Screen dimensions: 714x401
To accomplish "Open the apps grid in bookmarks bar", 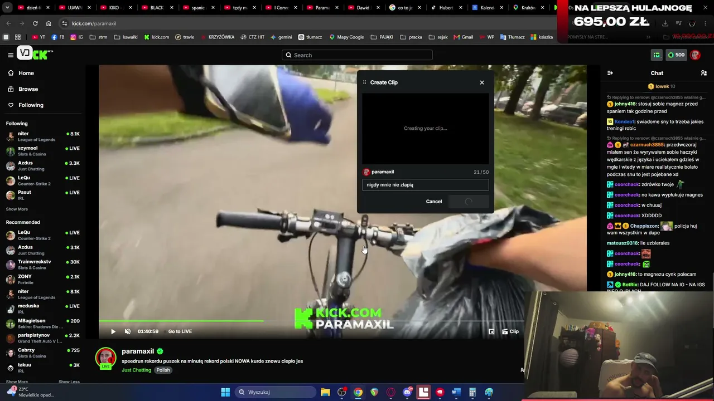I will point(18,37).
